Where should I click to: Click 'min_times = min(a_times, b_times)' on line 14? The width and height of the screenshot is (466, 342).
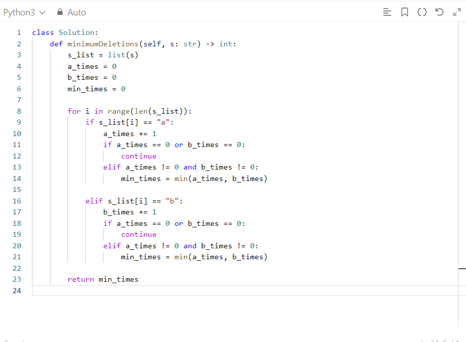[x=194, y=179]
